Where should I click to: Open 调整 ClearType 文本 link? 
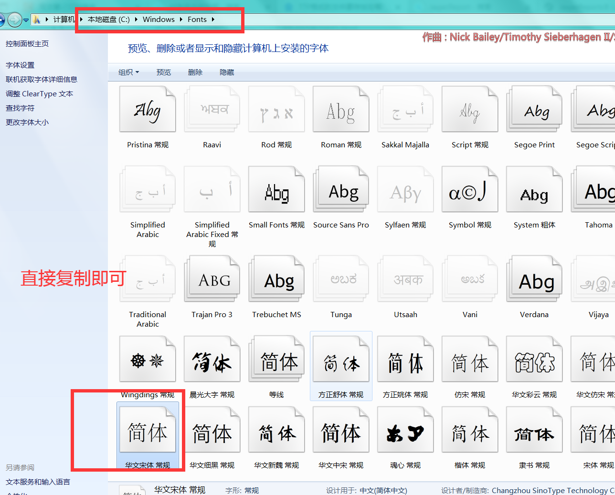pos(40,93)
